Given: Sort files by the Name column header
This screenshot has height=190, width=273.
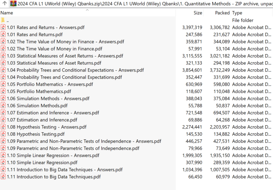Looking at the screenshot, I should tap(7, 13).
